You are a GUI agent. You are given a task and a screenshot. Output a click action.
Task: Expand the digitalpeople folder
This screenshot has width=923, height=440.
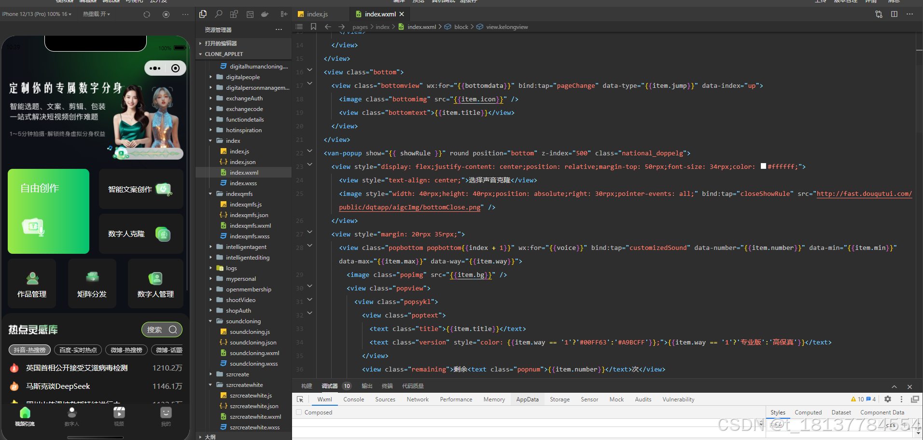242,77
